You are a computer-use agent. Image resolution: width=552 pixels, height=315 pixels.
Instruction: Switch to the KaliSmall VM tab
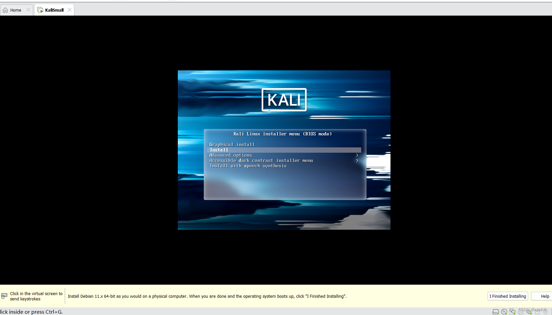click(x=54, y=10)
